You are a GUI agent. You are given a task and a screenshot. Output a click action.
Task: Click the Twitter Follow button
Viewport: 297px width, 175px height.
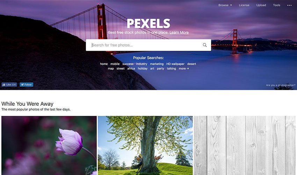click(x=26, y=85)
